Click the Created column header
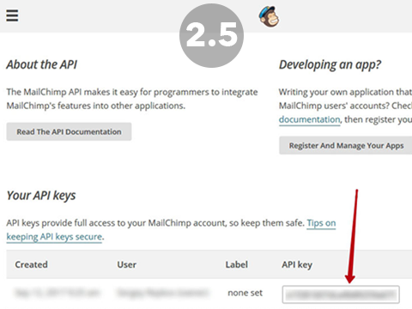Viewport: 412px width, 309px height. [31, 264]
